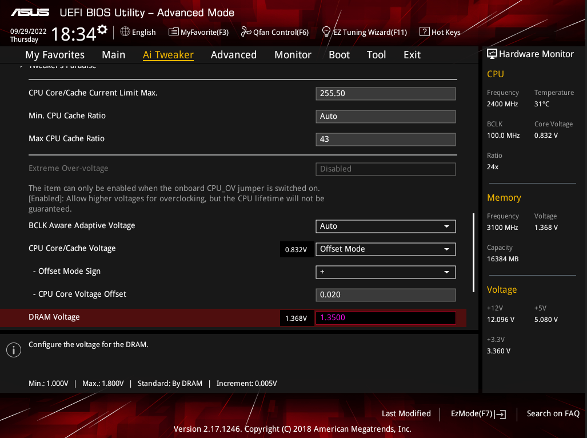Screen dimensions: 587x438
Task: Select CPU Core/Cache Voltage label
Action: pos(72,248)
